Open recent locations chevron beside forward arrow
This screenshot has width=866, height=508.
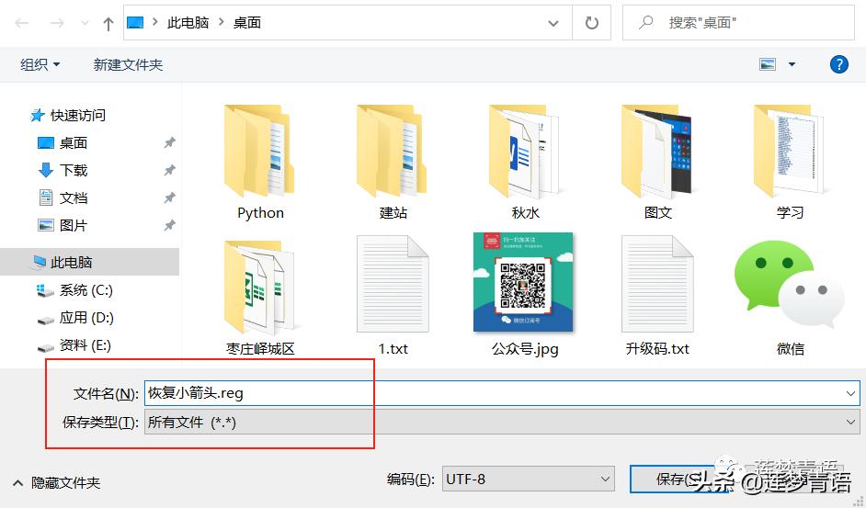tap(85, 23)
